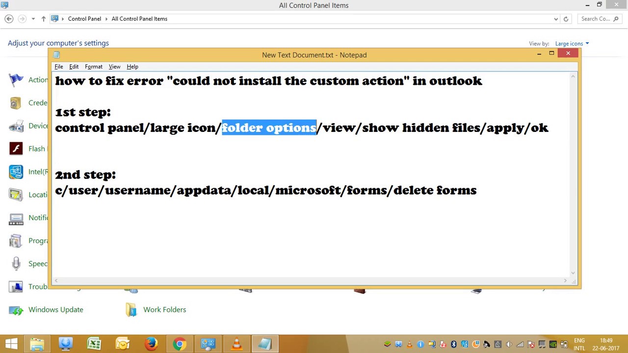This screenshot has width=628, height=353.
Task: Open the recent locations dropdown arrow
Action: 33,19
